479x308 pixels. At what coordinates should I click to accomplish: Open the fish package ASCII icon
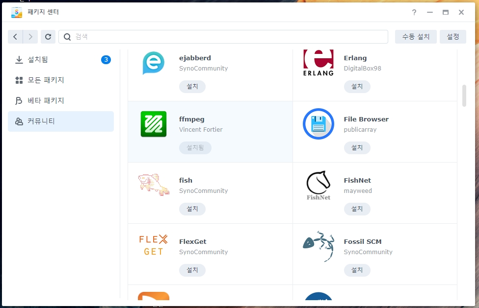[x=154, y=185]
